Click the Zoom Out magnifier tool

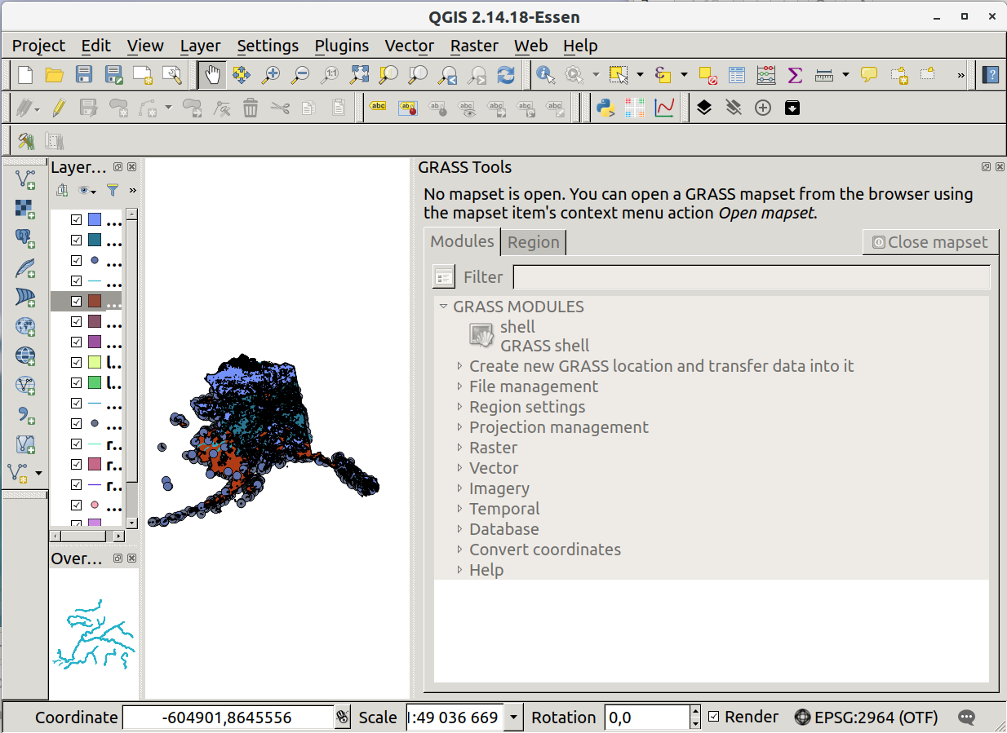click(300, 75)
